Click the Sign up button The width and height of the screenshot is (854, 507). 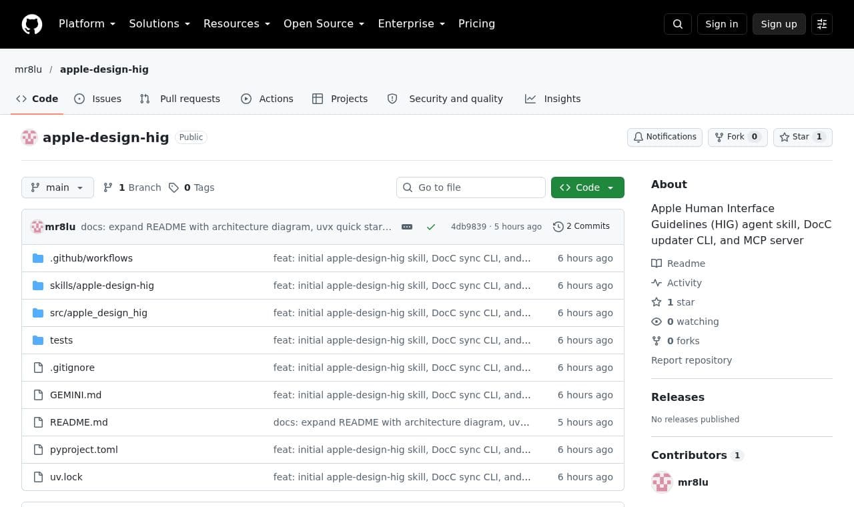tap(779, 24)
